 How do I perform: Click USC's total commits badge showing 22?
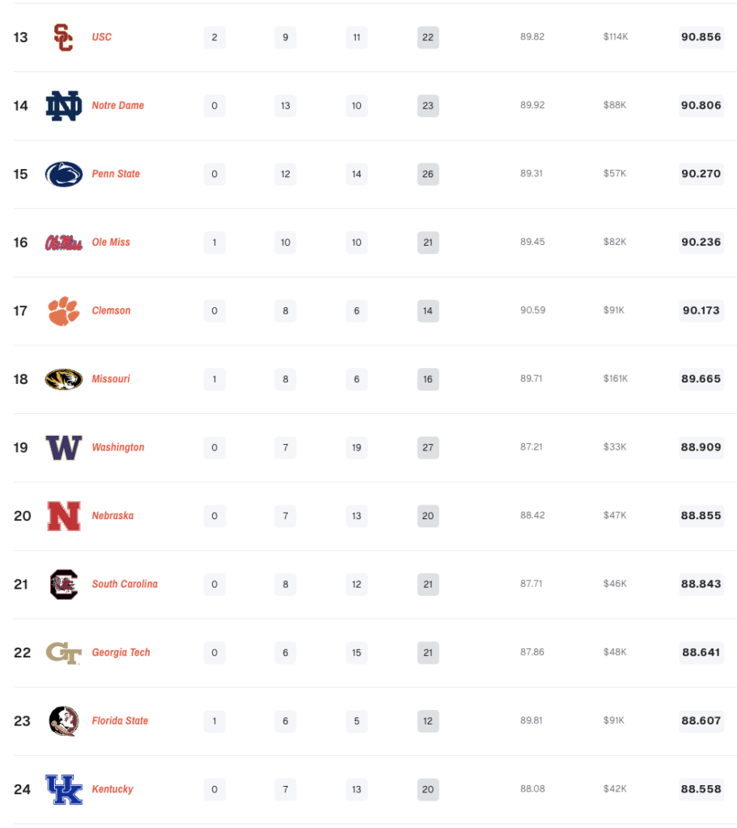(428, 37)
